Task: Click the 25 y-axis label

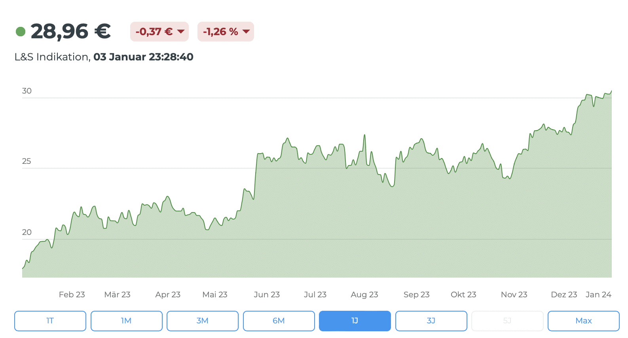Action: click(27, 161)
